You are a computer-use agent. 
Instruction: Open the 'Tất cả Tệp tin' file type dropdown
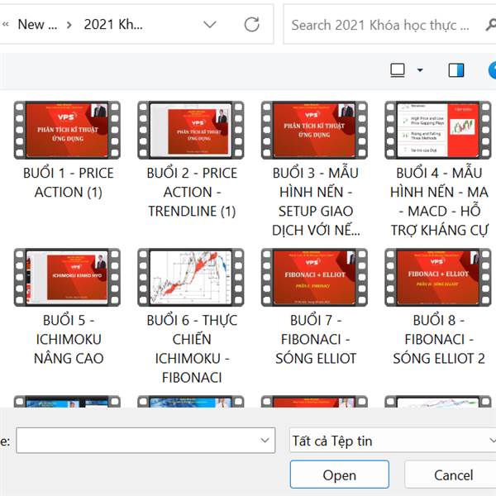click(x=393, y=441)
